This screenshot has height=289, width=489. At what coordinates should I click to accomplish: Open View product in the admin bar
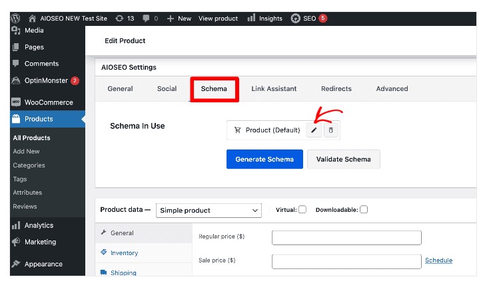[218, 19]
